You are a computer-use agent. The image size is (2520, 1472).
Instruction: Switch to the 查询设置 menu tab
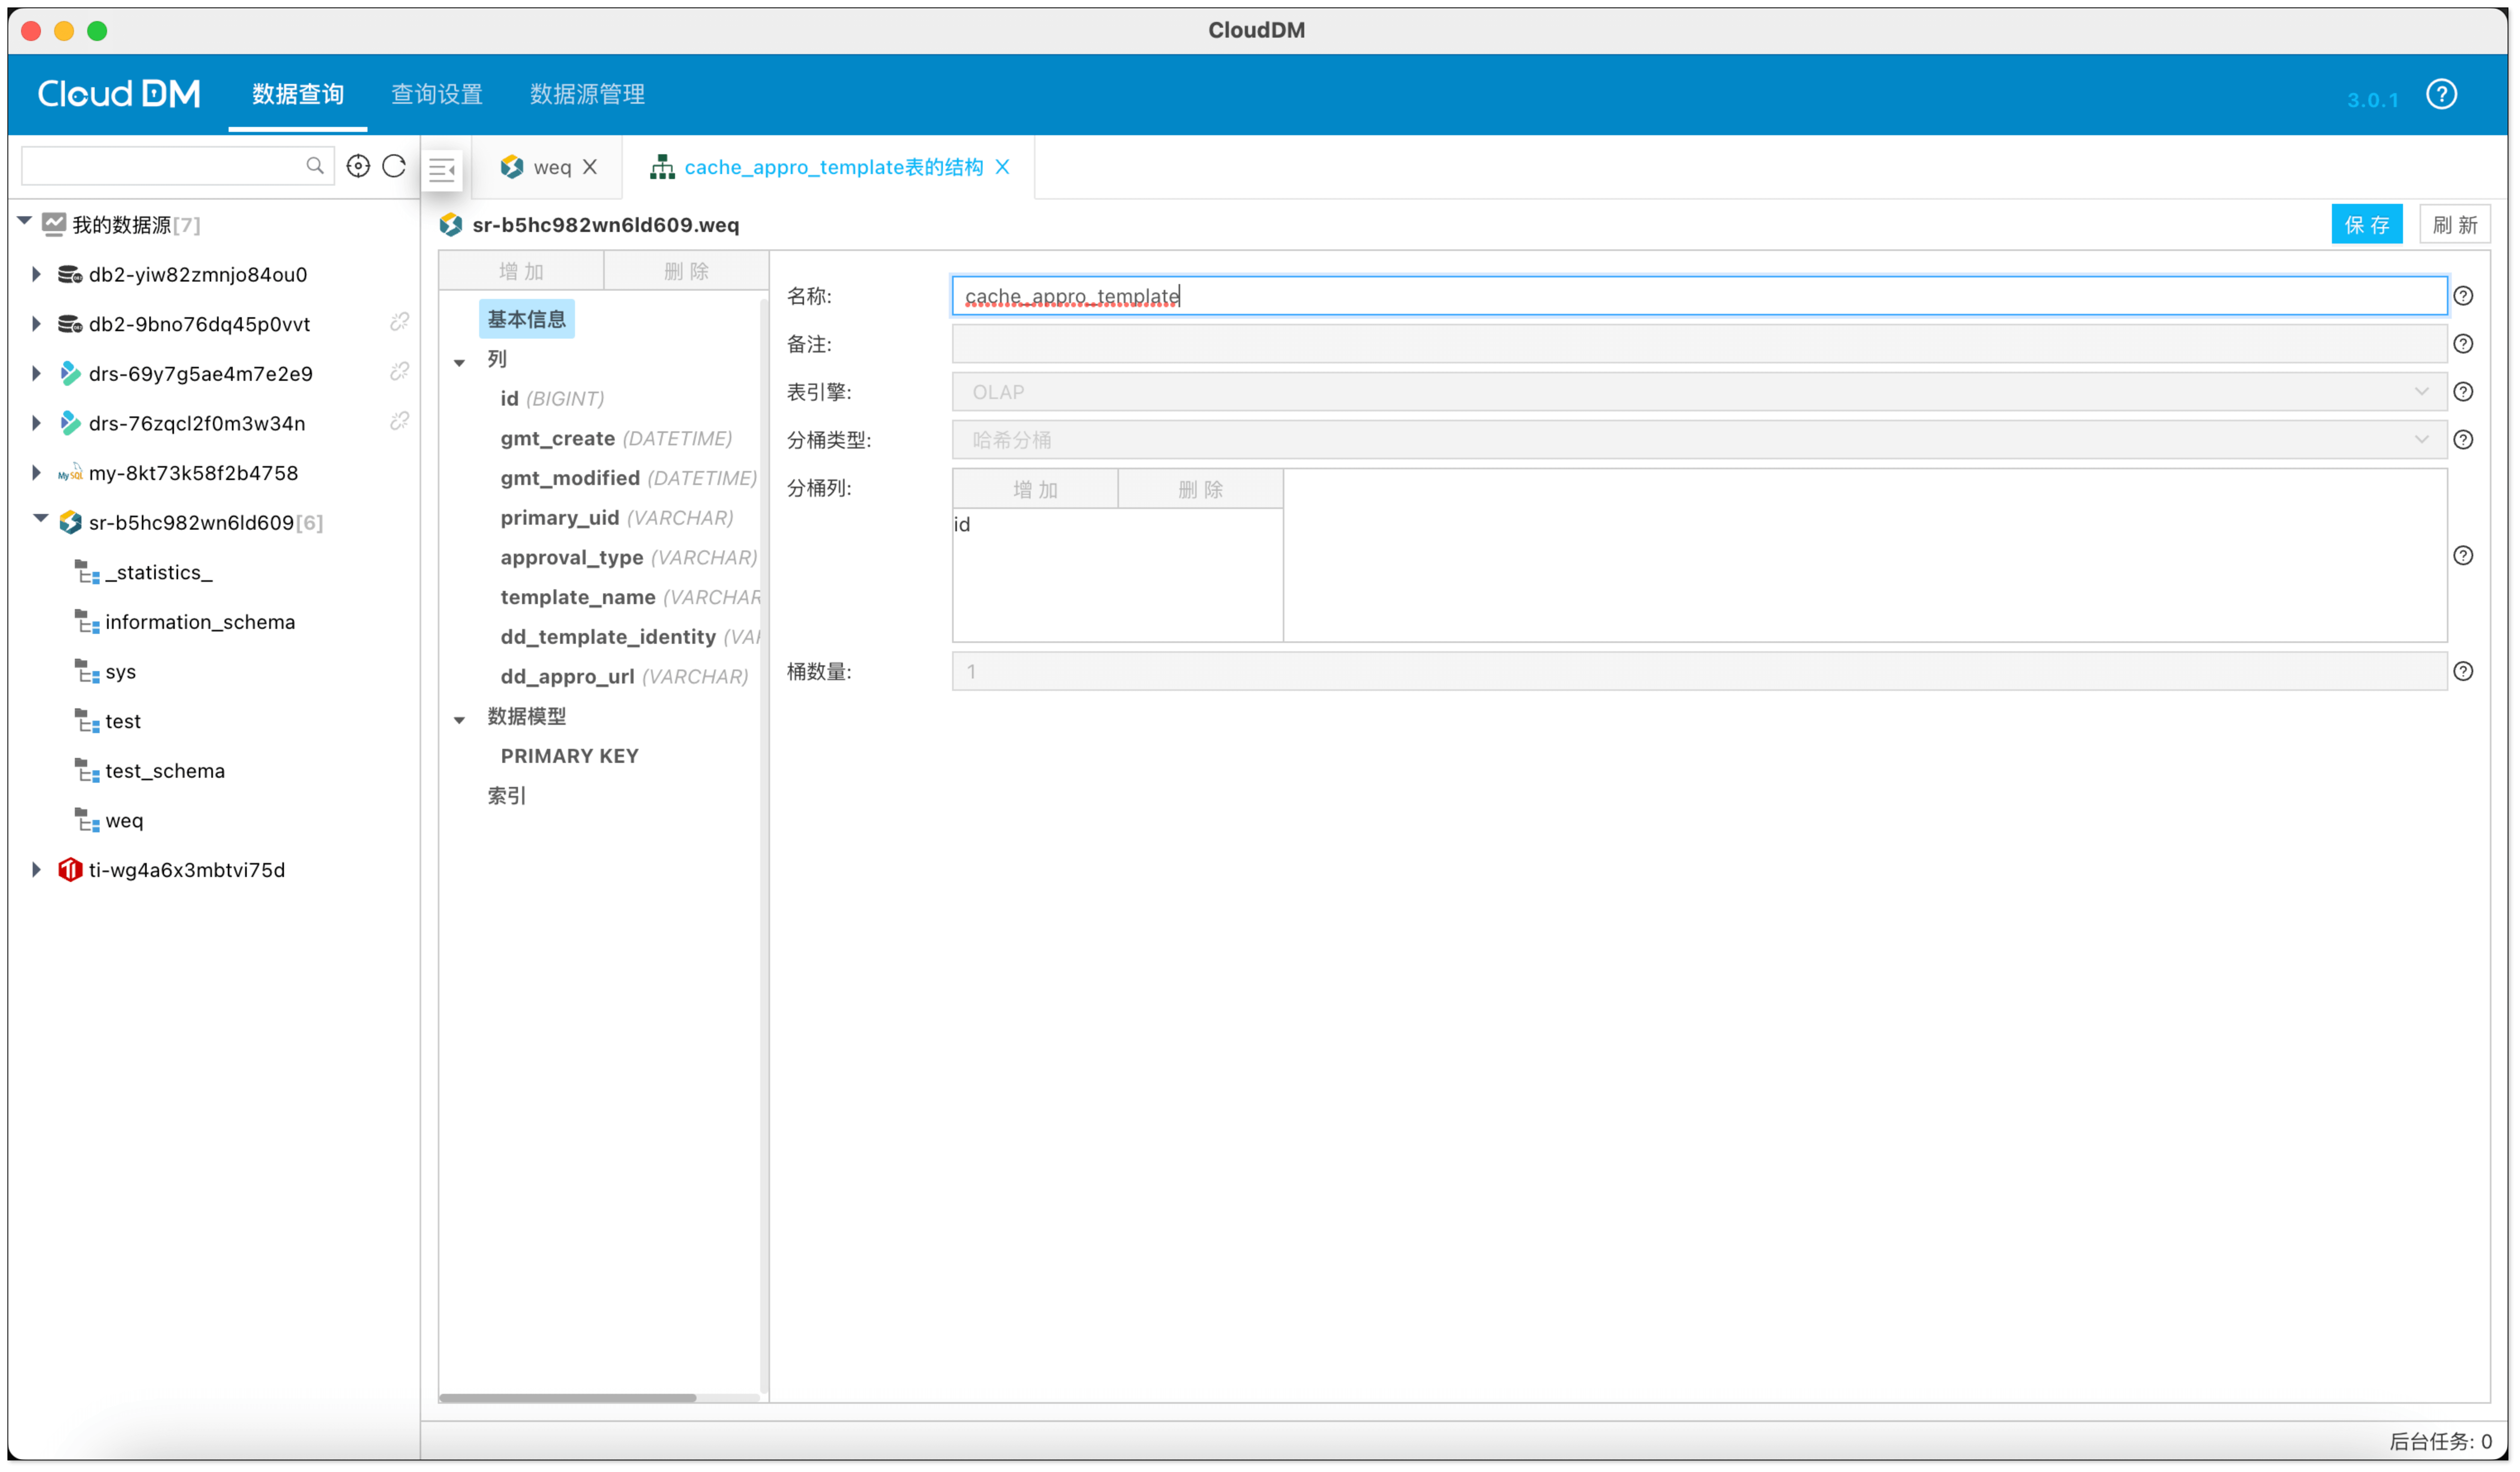437,94
